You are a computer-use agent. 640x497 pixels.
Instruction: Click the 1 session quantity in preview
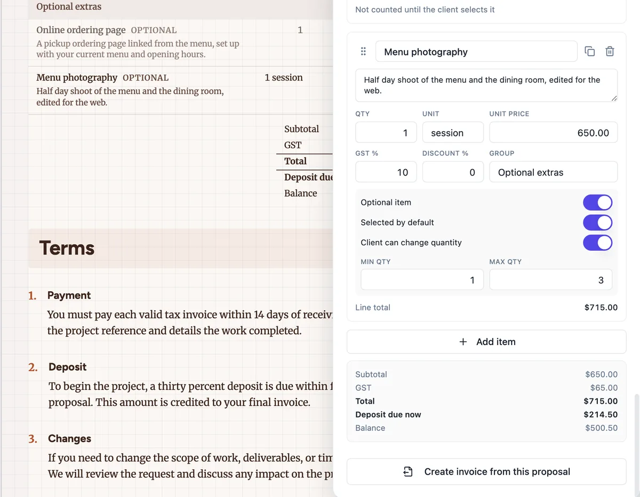click(x=283, y=77)
